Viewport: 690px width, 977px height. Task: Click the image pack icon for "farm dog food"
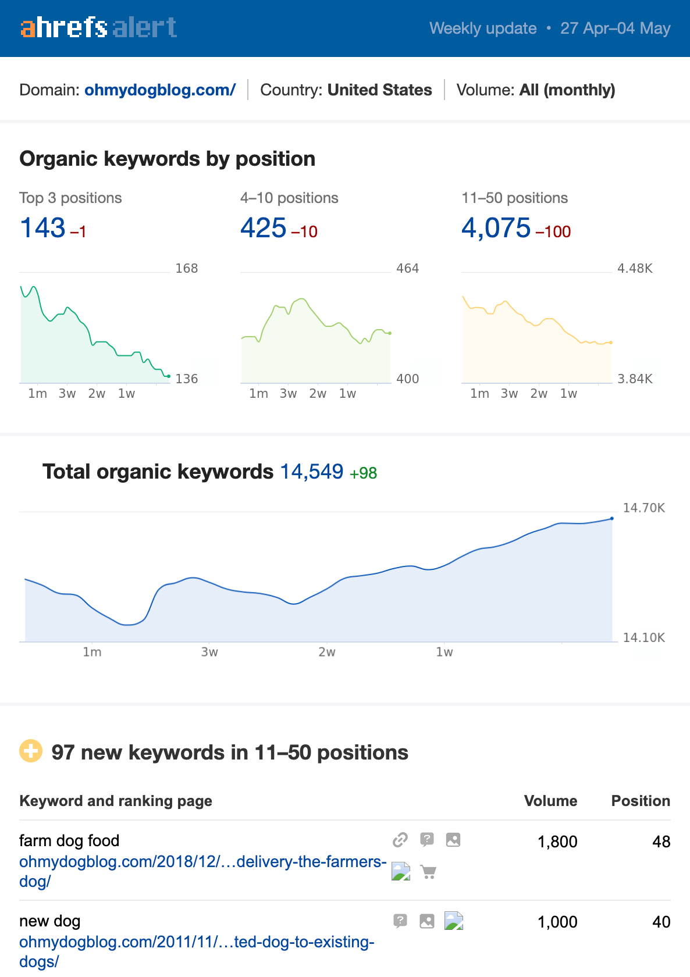click(453, 840)
